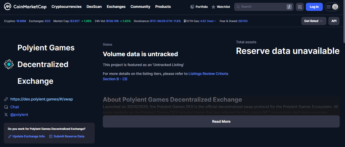Open the Watchlist star icon
Screen dimensions: 345x147
pos(213,7)
